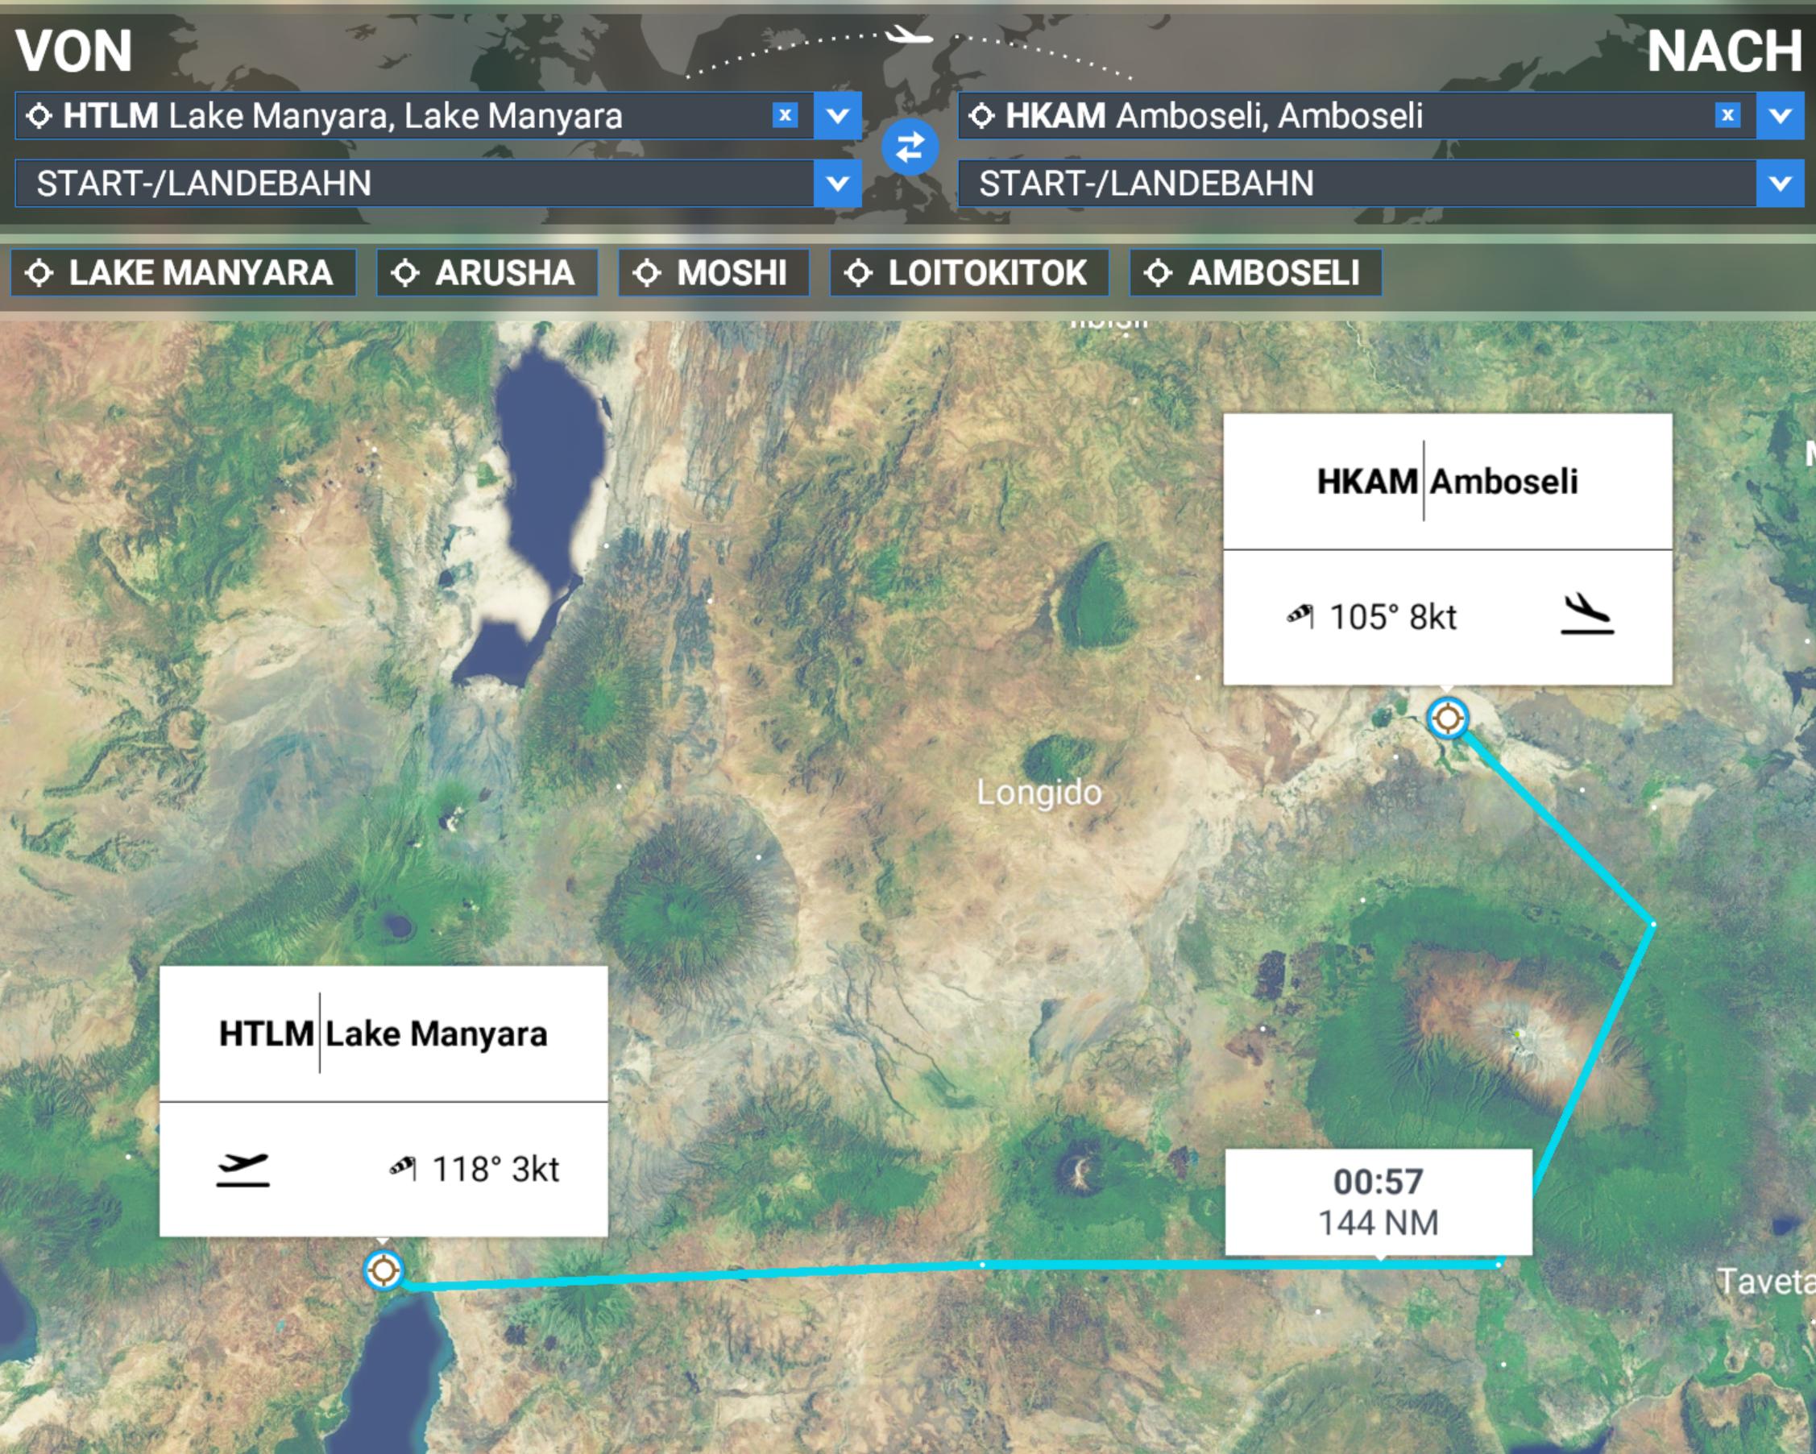Select the MOSHI waypoint button
This screenshot has width=1816, height=1454.
click(714, 273)
